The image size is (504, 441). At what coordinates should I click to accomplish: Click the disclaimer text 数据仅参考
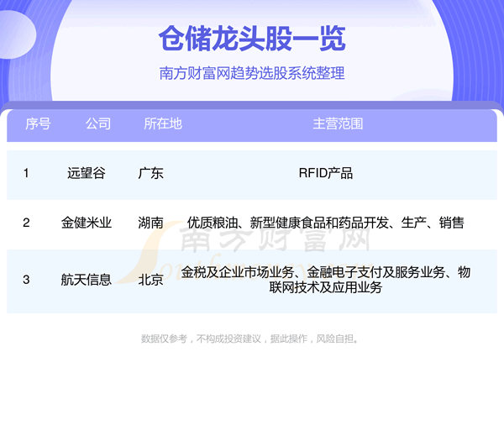[x=251, y=339]
